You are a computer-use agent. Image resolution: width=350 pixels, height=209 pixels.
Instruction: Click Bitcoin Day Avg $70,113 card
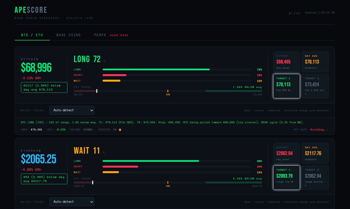point(315,62)
